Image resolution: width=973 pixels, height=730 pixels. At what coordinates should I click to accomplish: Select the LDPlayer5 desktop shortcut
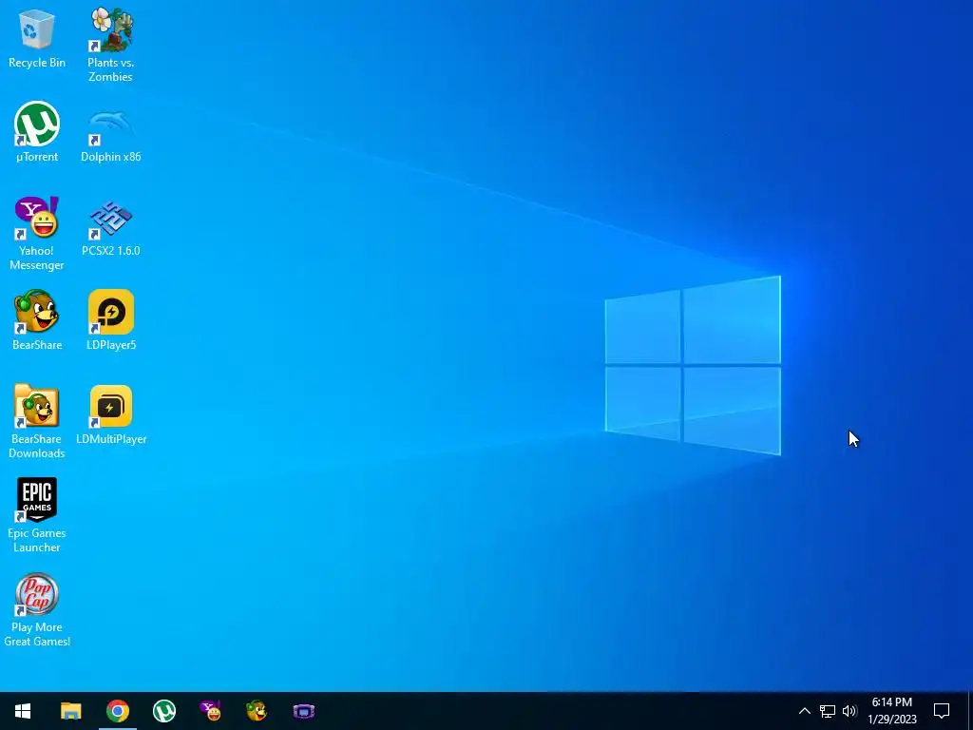pyautogui.click(x=110, y=320)
